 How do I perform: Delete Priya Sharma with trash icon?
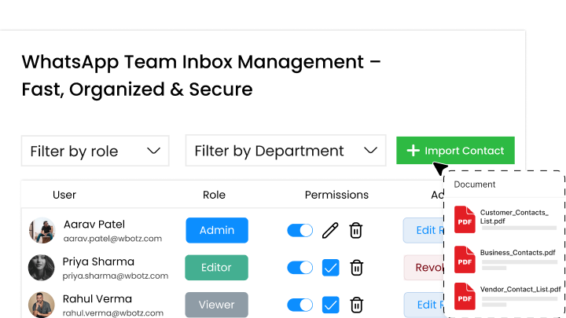(x=356, y=268)
